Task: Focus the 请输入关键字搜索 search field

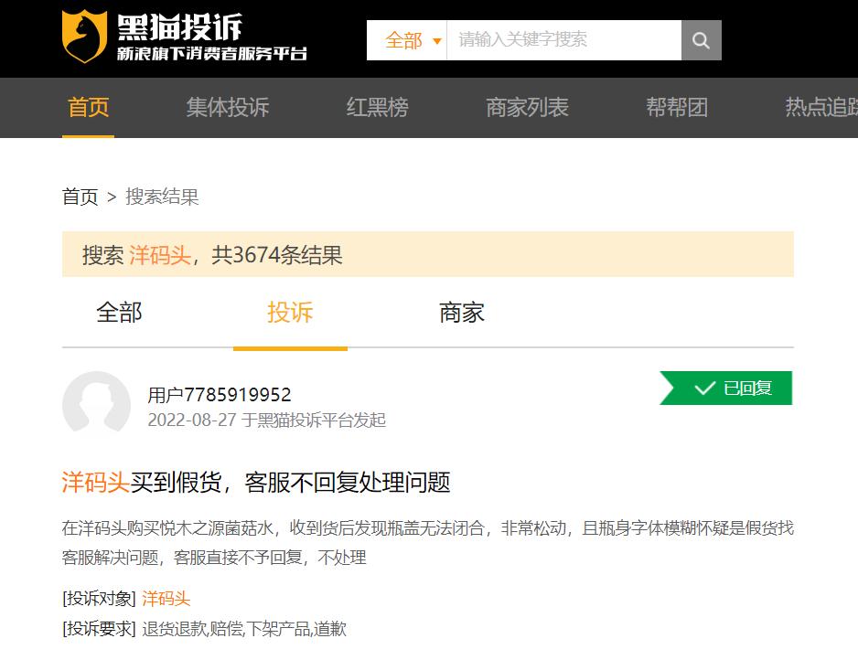Action: [564, 40]
